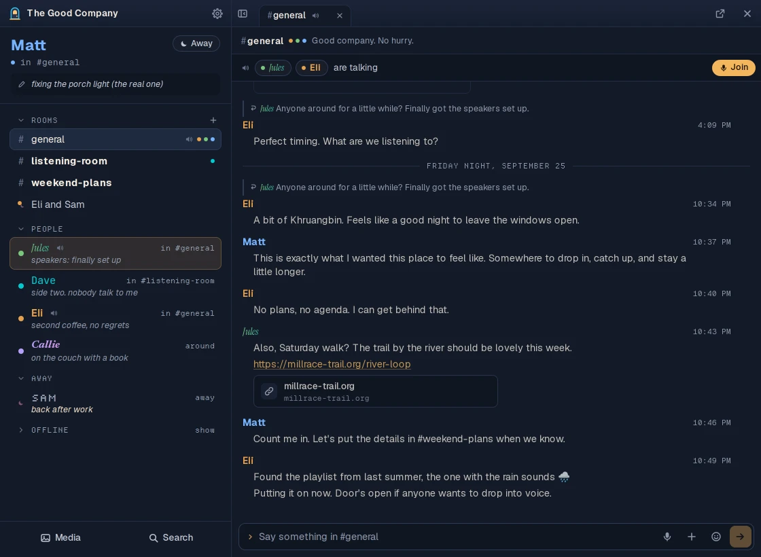Select Dave in the people list

[x=116, y=286]
